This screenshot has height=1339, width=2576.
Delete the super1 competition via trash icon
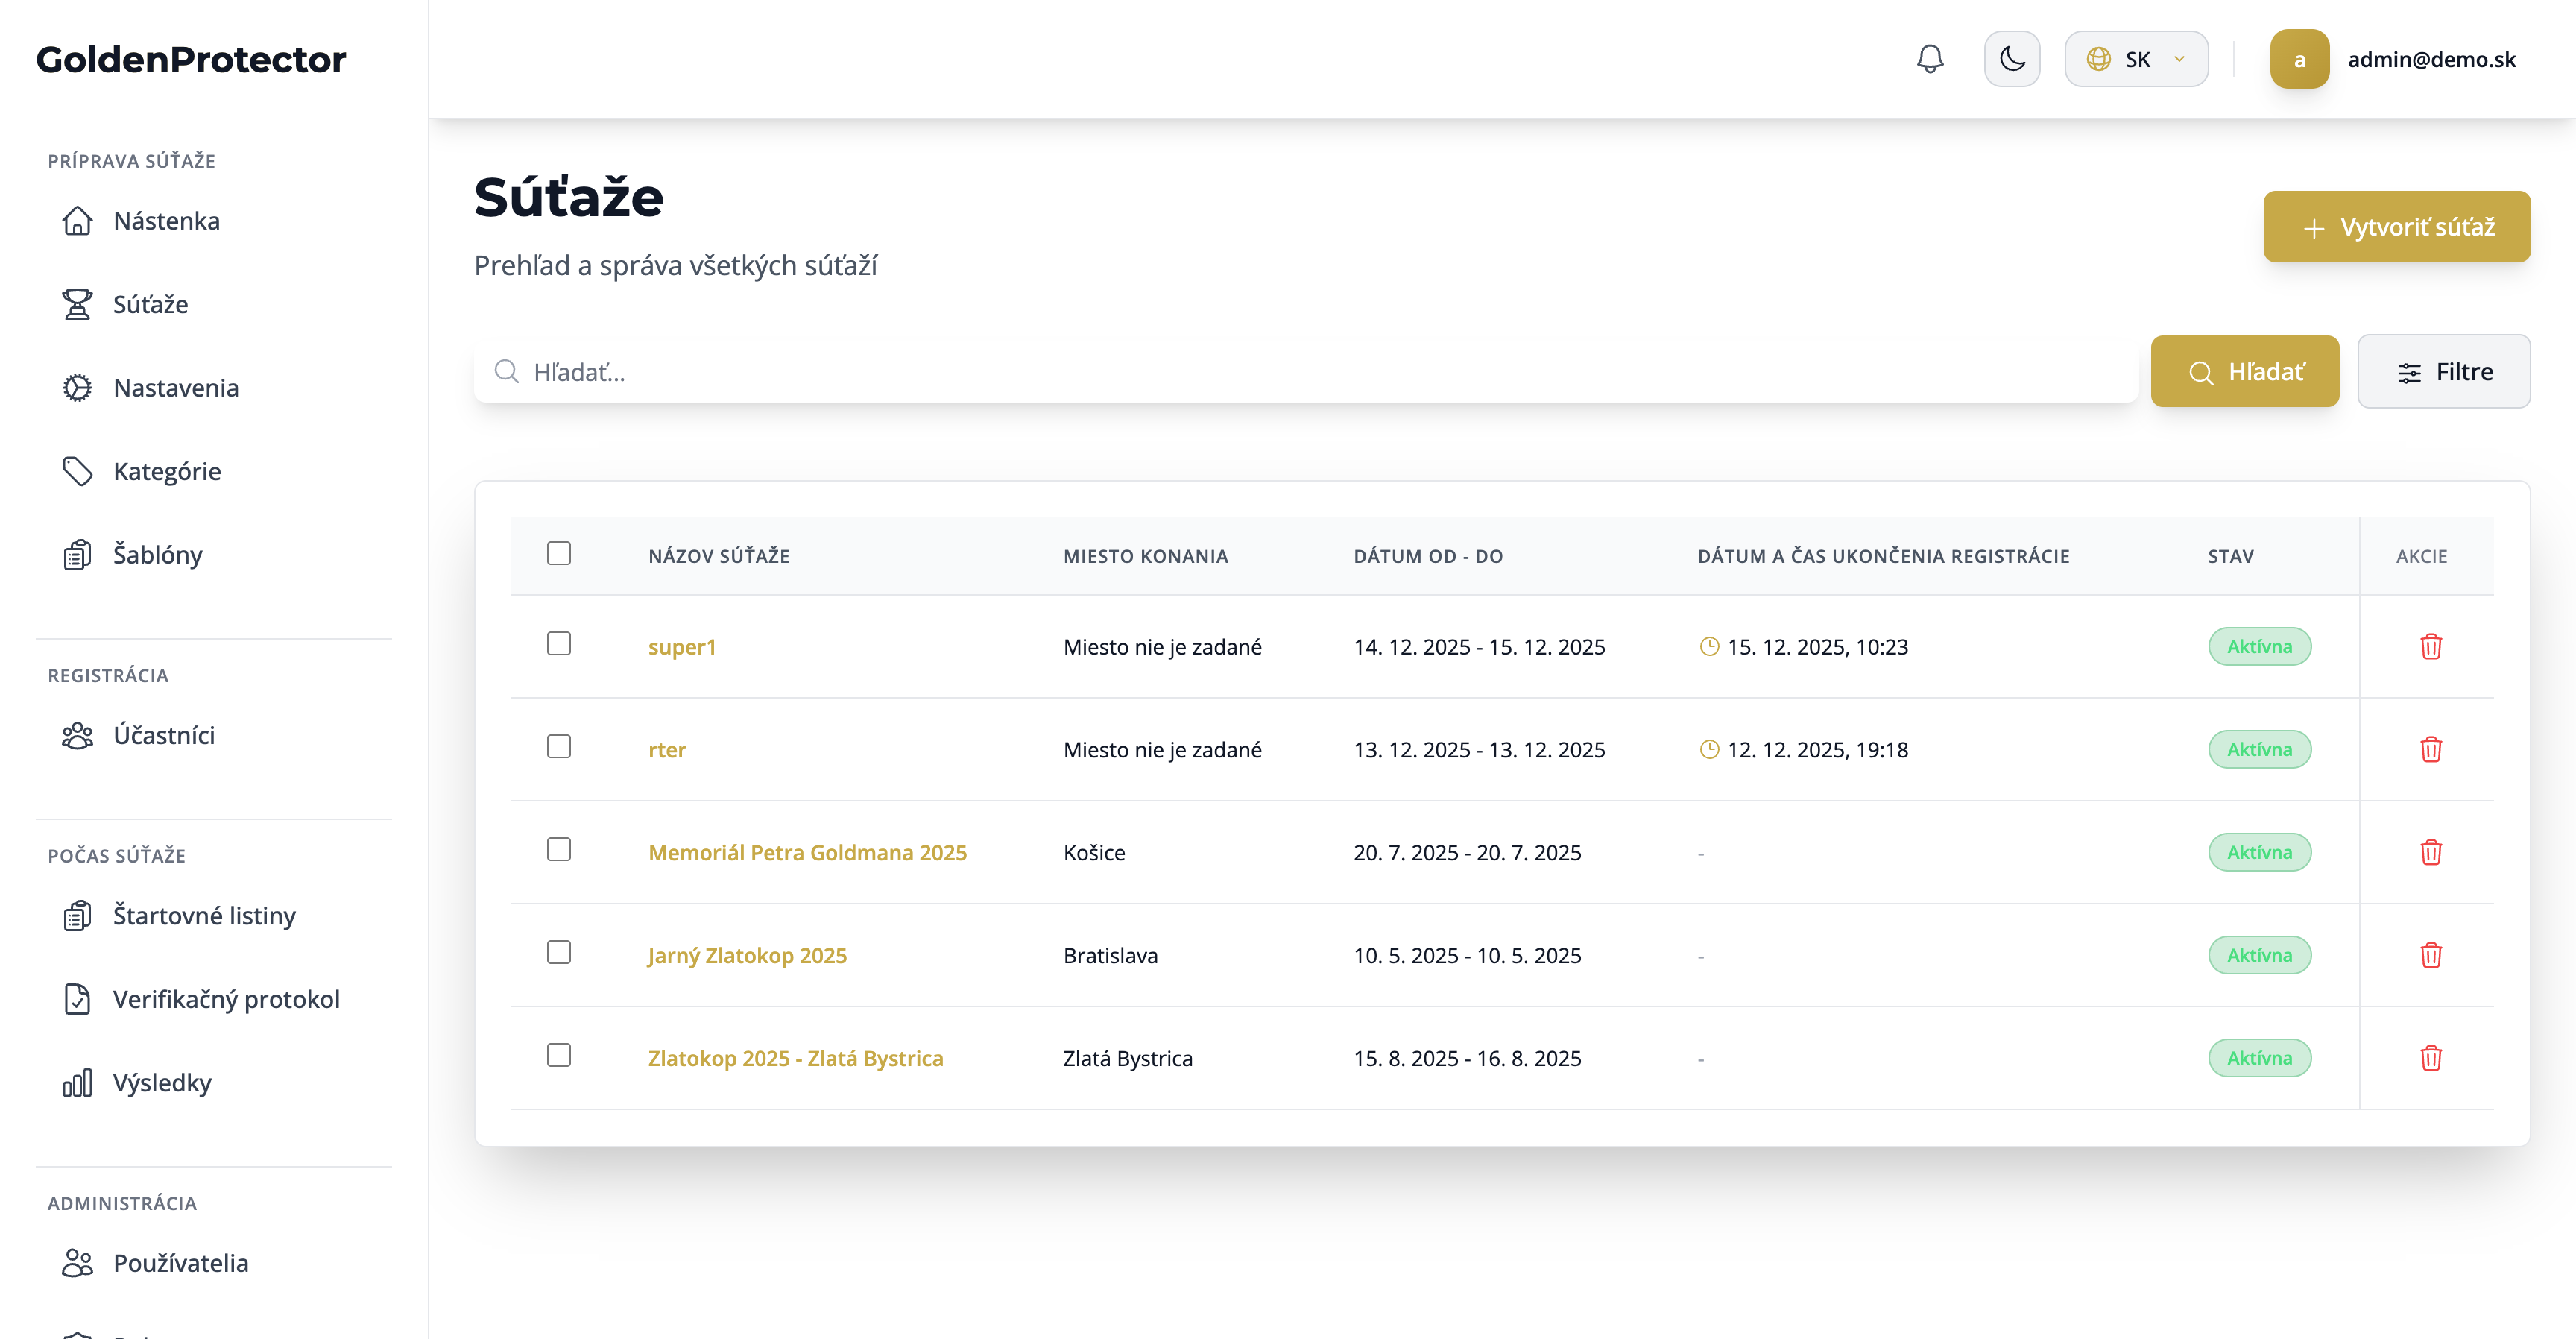(x=2431, y=647)
